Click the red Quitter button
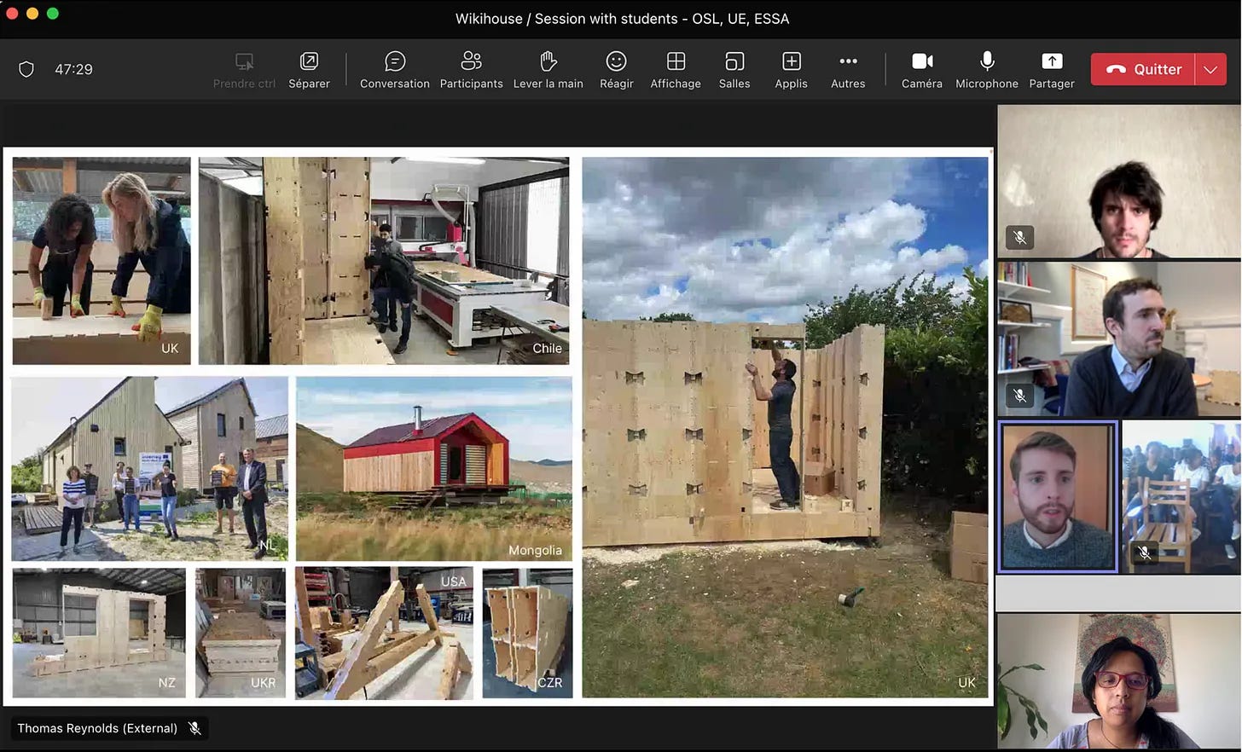This screenshot has width=1242, height=752. [x=1143, y=69]
